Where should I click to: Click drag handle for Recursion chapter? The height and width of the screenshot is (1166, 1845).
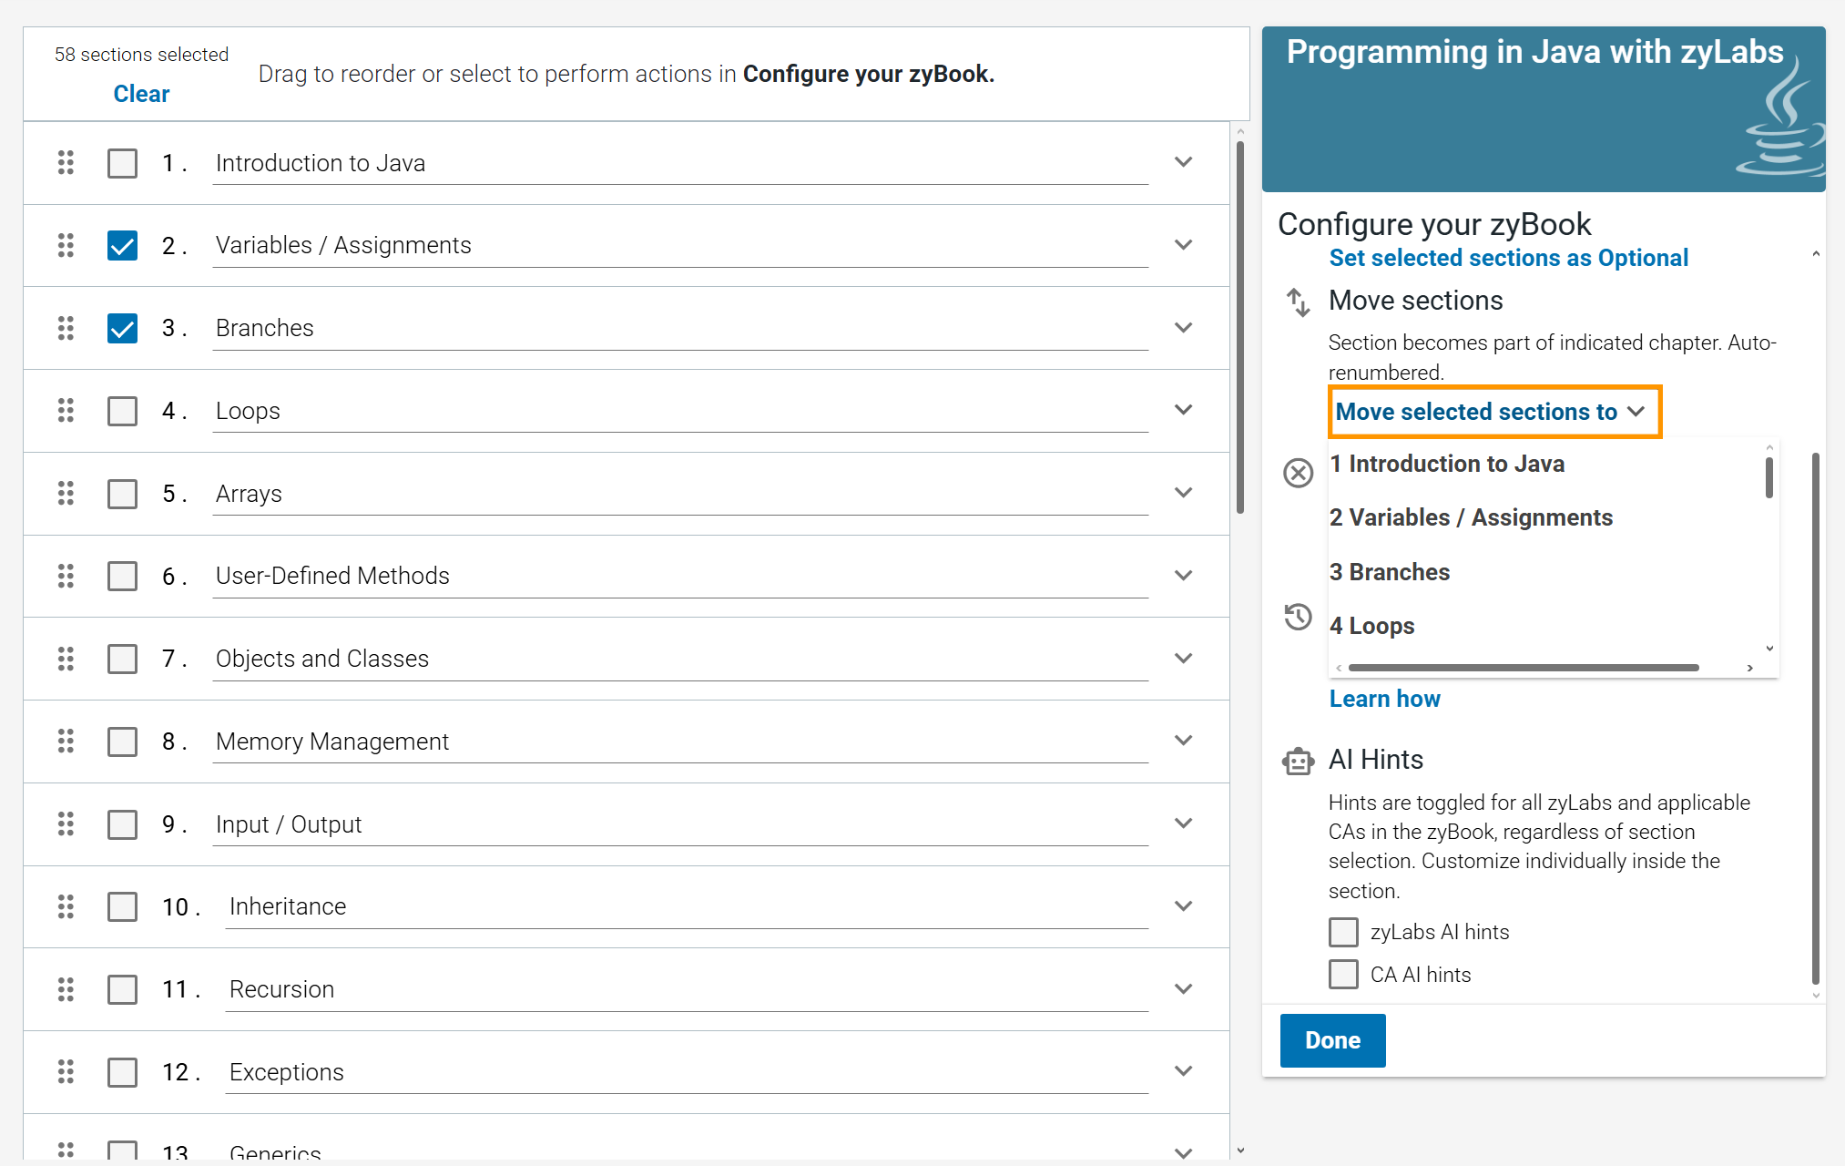click(66, 989)
